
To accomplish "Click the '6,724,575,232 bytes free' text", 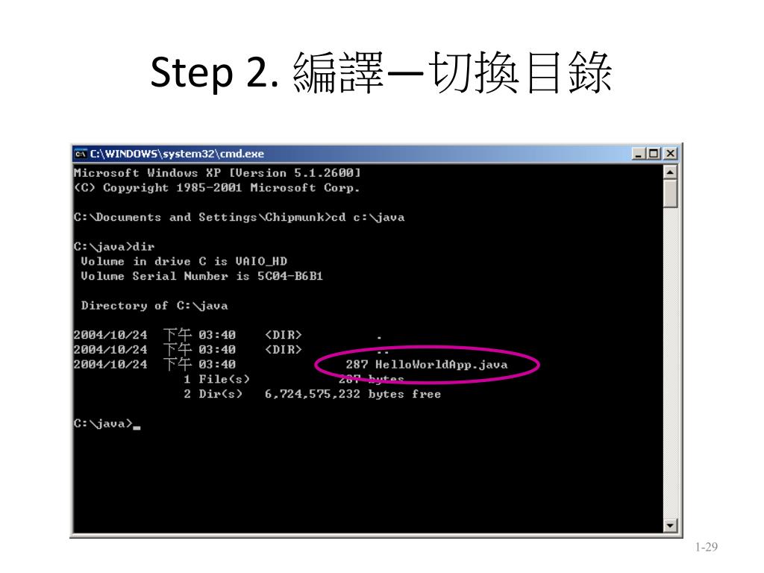I will 353,394.
